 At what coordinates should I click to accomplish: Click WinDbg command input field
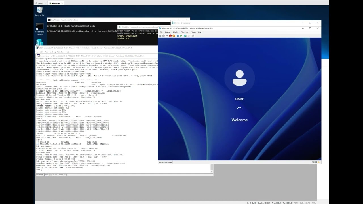[x=128, y=175]
